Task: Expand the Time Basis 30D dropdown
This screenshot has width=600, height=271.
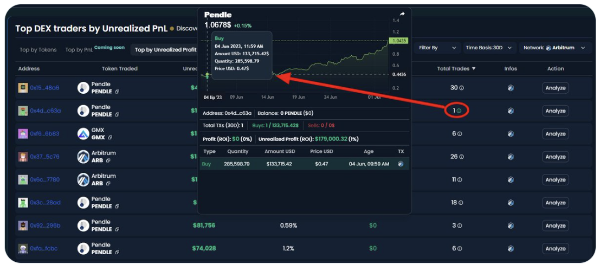Action: (488, 48)
